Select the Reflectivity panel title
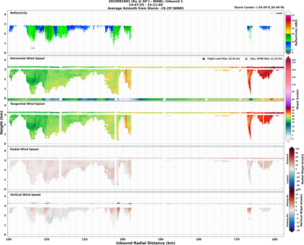This screenshot has height=245, width=304. pyautogui.click(x=19, y=13)
